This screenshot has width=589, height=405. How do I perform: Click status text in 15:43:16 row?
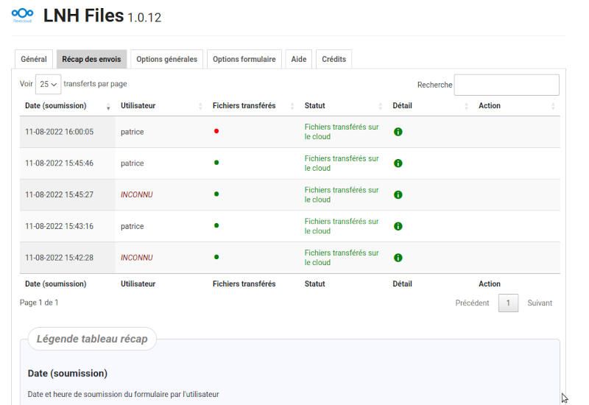coord(342,226)
